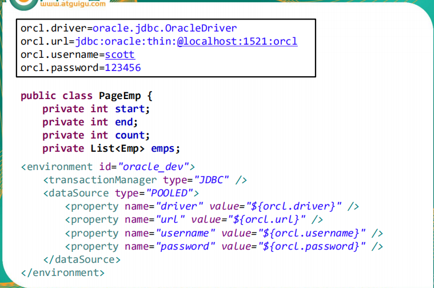Viewport: 434px width, 288px height.
Task: Click the List<Emp> type text
Action: click(x=117, y=148)
